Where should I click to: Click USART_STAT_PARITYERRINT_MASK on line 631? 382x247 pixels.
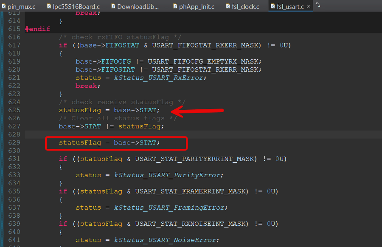pos(196,159)
